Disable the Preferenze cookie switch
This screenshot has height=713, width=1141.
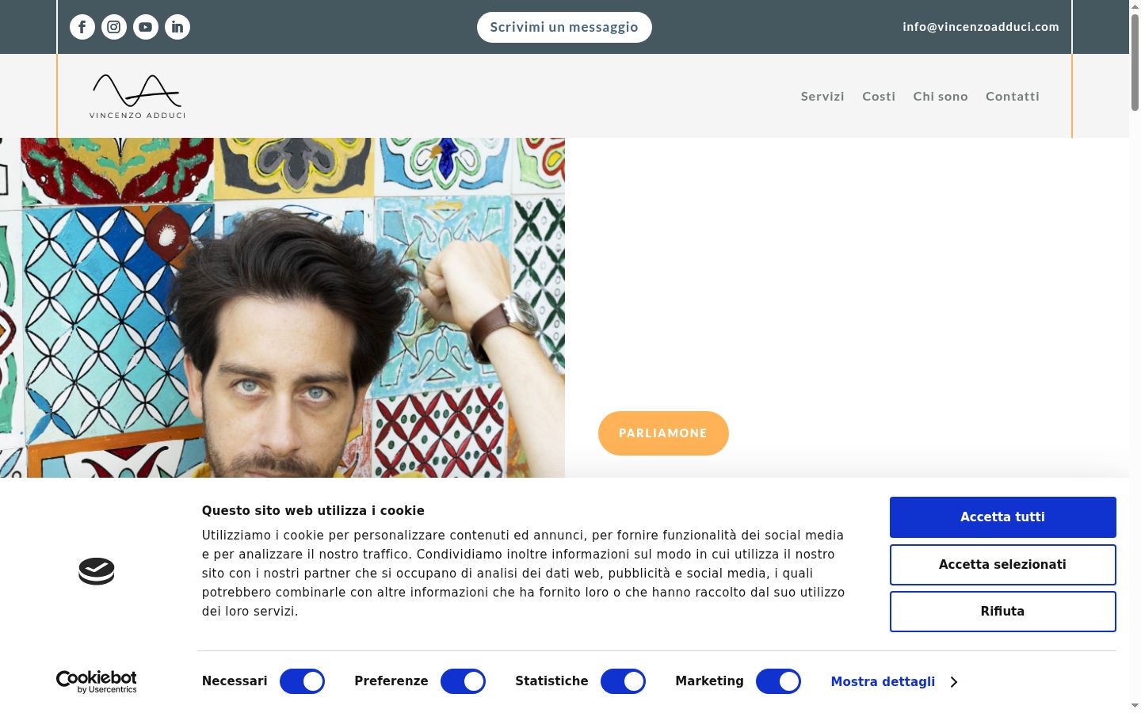463,681
